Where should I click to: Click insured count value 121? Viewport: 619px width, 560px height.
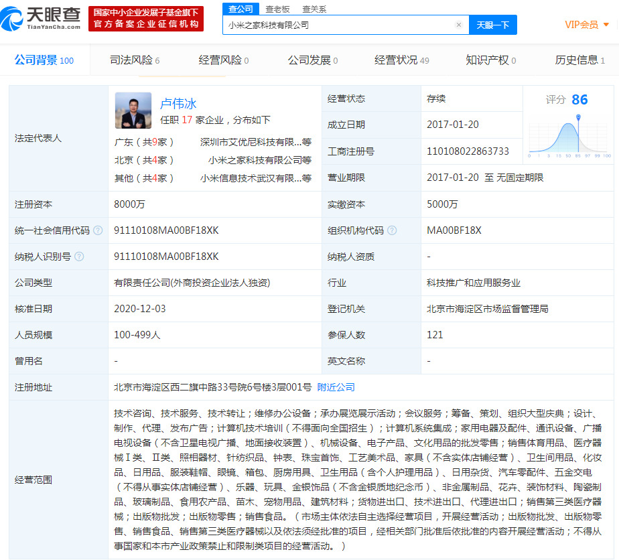tap(435, 335)
